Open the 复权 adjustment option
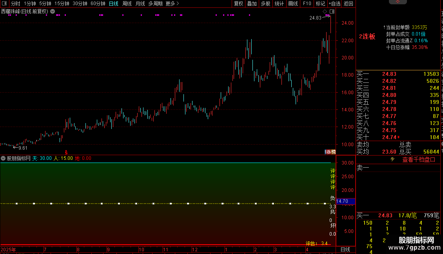The width and height of the screenshot is (443, 254). [238, 4]
